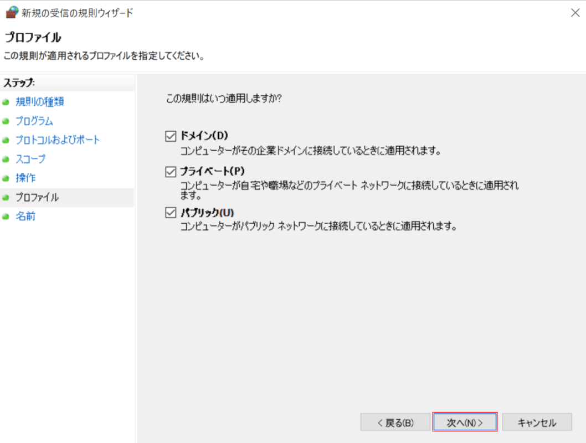586x443 pixels.
Task: Click green bullet beside プロファイル step
Action: pos(6,198)
